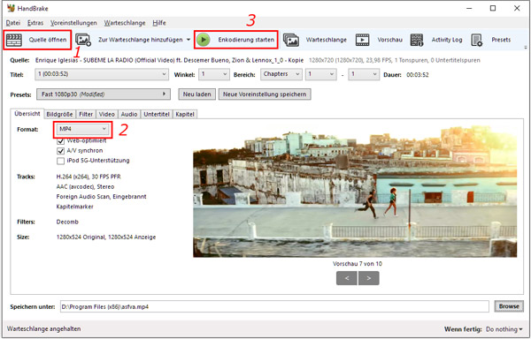Open the Presets toolbar label

coord(501,40)
